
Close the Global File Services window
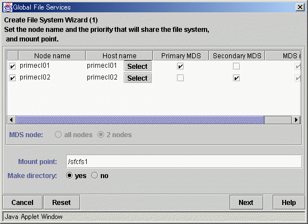[300, 7]
